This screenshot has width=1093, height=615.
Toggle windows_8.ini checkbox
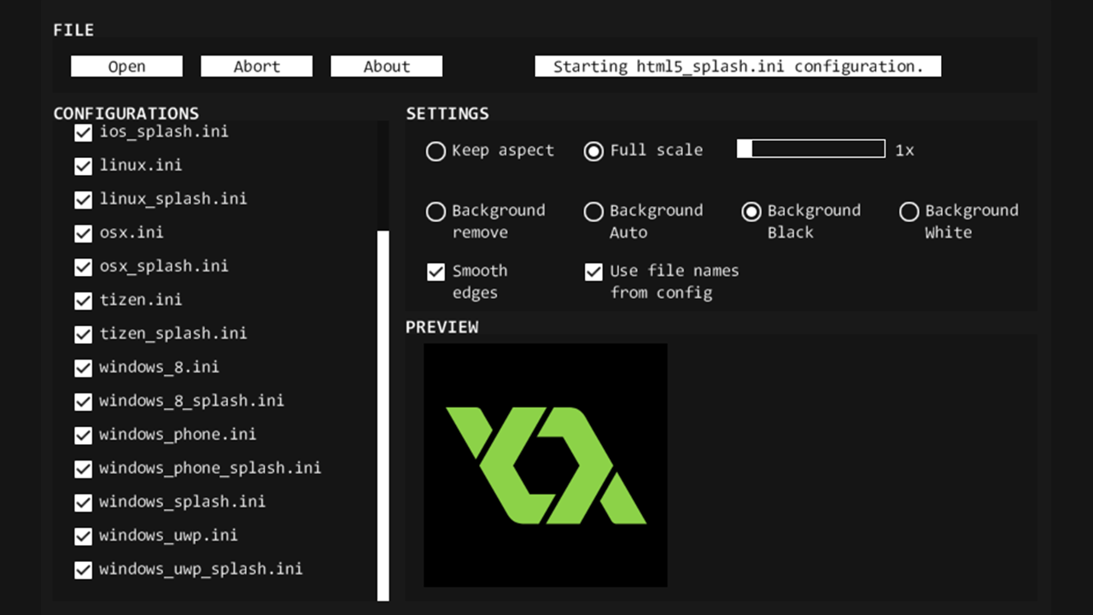83,368
